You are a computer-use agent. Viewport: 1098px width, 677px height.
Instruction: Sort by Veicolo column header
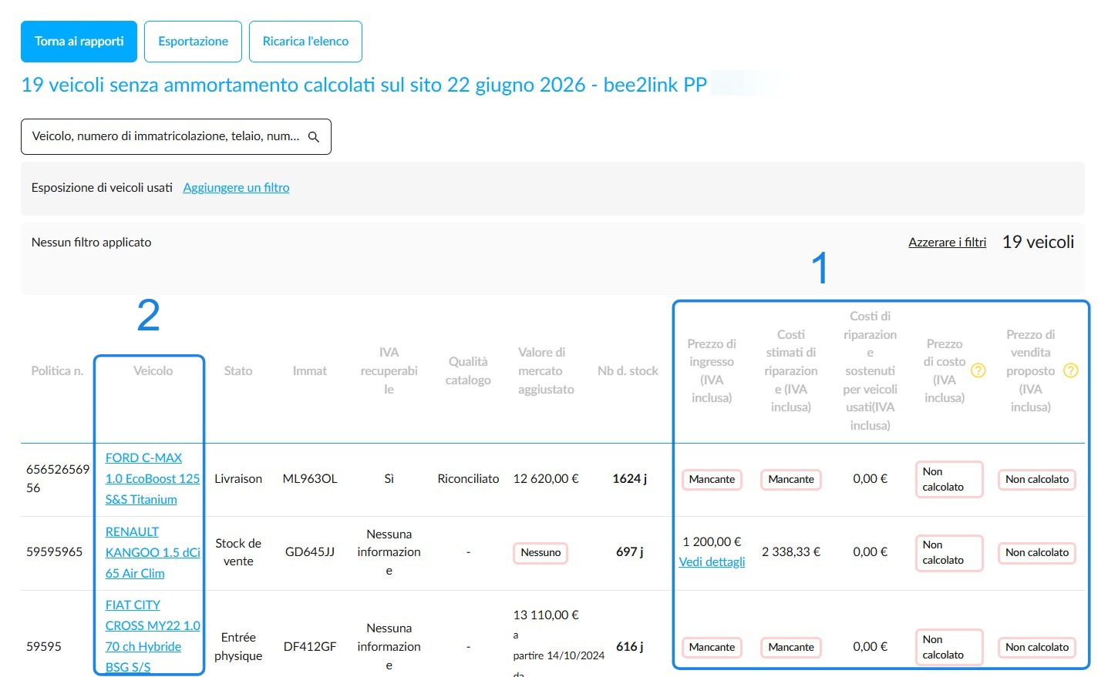pyautogui.click(x=153, y=370)
